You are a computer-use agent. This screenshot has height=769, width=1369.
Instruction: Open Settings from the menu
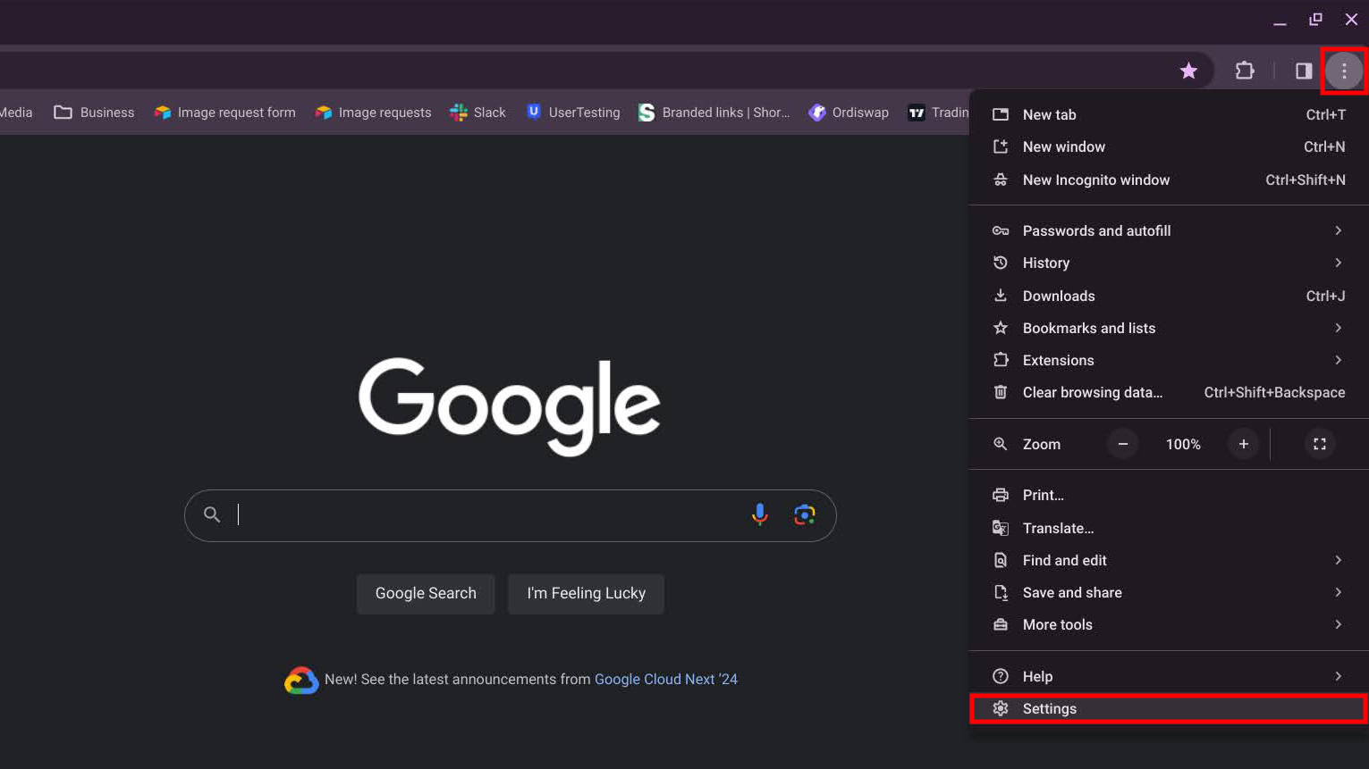click(x=1049, y=708)
